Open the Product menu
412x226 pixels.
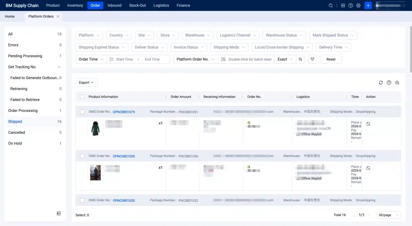(x=53, y=5)
